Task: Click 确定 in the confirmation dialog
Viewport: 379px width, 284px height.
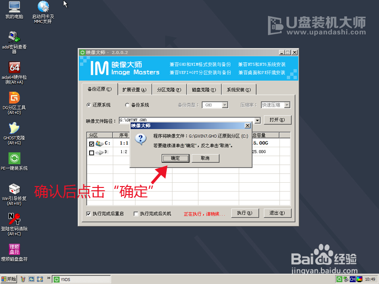Action: tap(175, 158)
